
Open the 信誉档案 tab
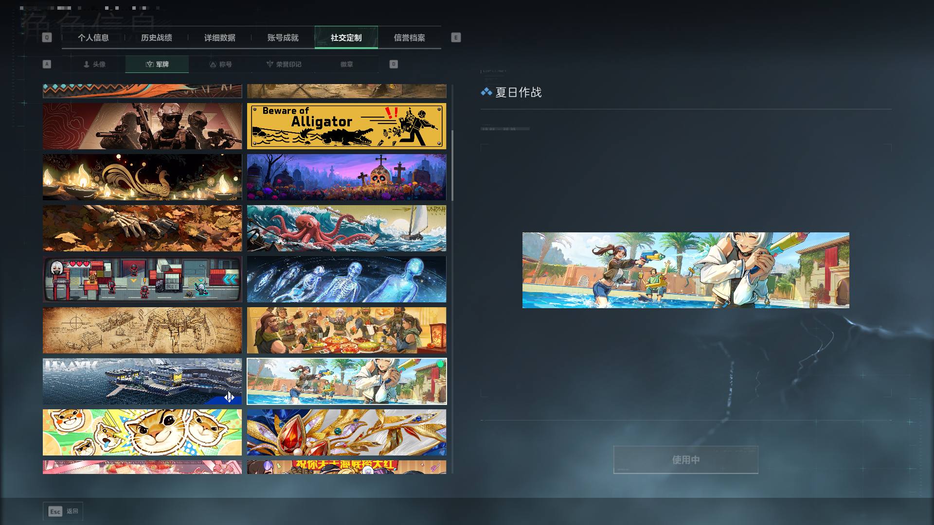pos(410,38)
